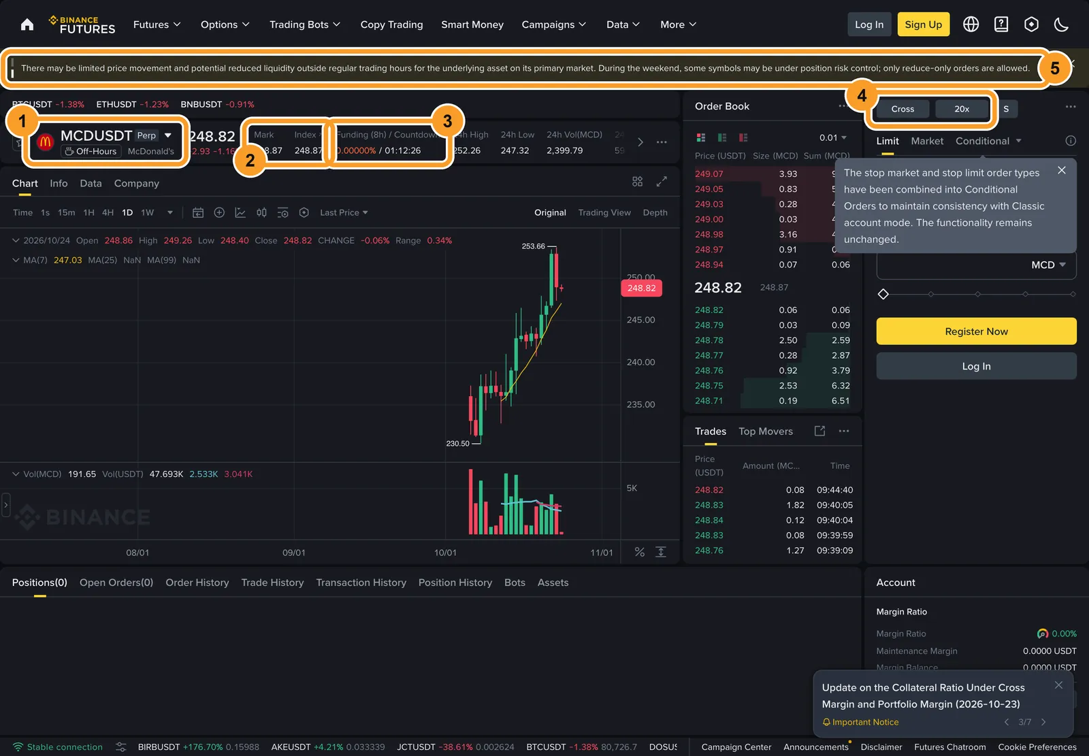Open the Order History tab

click(x=197, y=582)
